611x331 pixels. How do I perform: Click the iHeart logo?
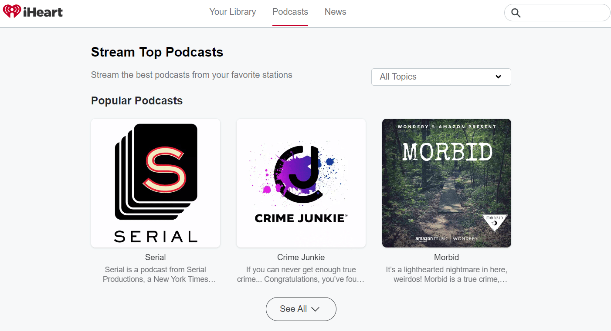pos(33,12)
